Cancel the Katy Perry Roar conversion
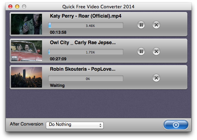This screenshot has height=140, width=197. click(156, 25)
